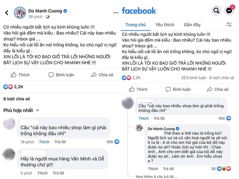Like the right post with Thích
This screenshot has width=239, height=179.
pos(138,89)
